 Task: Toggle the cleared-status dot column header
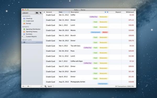[44, 12]
